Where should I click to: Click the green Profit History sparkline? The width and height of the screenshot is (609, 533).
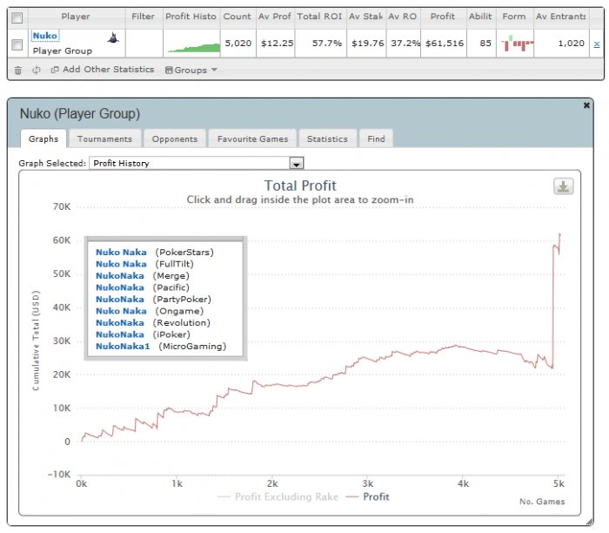click(x=194, y=48)
